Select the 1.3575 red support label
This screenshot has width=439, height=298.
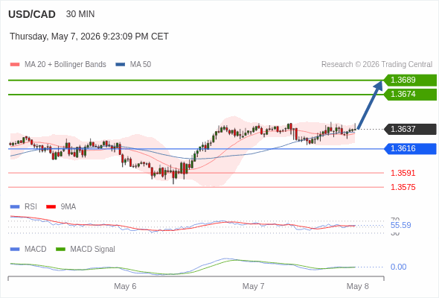click(403, 187)
